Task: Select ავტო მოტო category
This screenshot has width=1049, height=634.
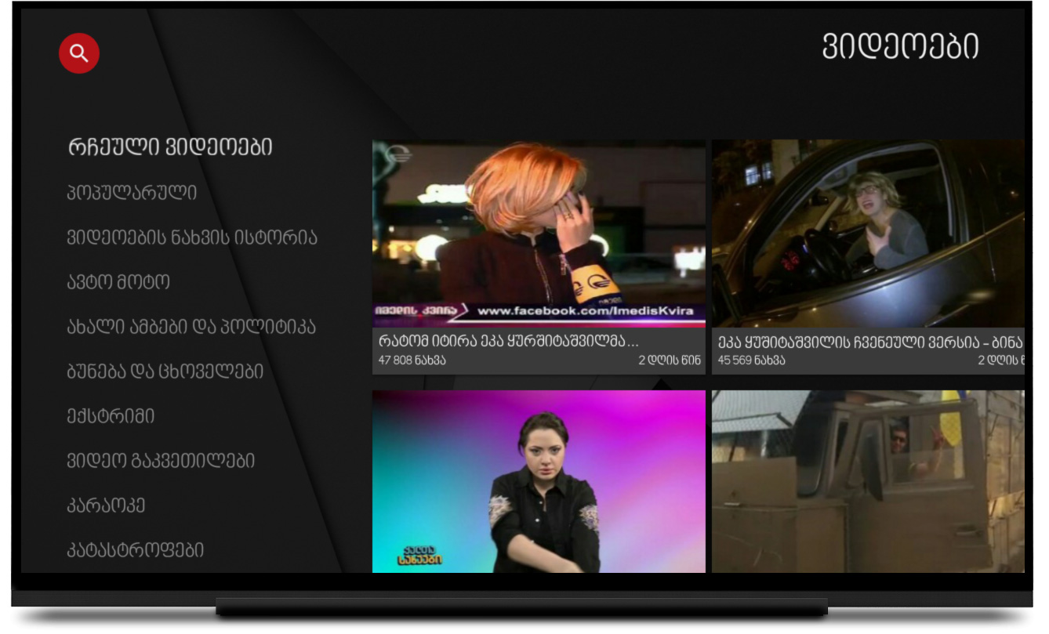Action: 118,282
